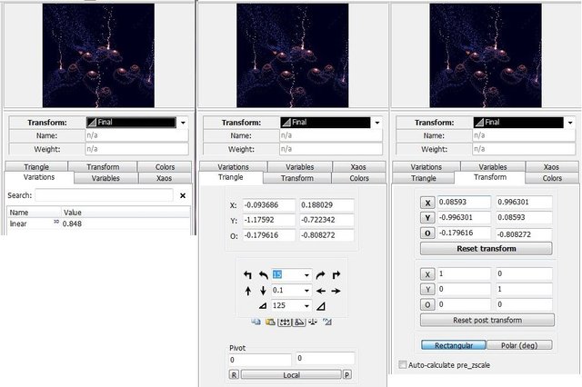
Task: Click flame preview thumbnail in left panel
Action: (98, 55)
